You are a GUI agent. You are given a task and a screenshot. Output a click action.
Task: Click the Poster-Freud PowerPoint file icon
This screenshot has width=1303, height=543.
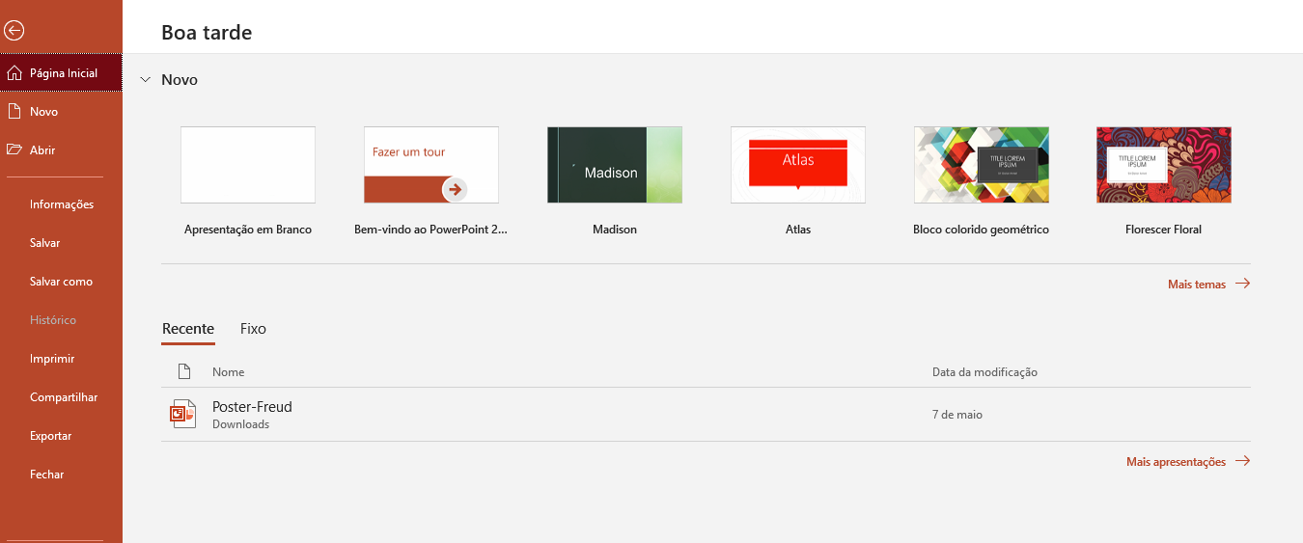pos(182,414)
